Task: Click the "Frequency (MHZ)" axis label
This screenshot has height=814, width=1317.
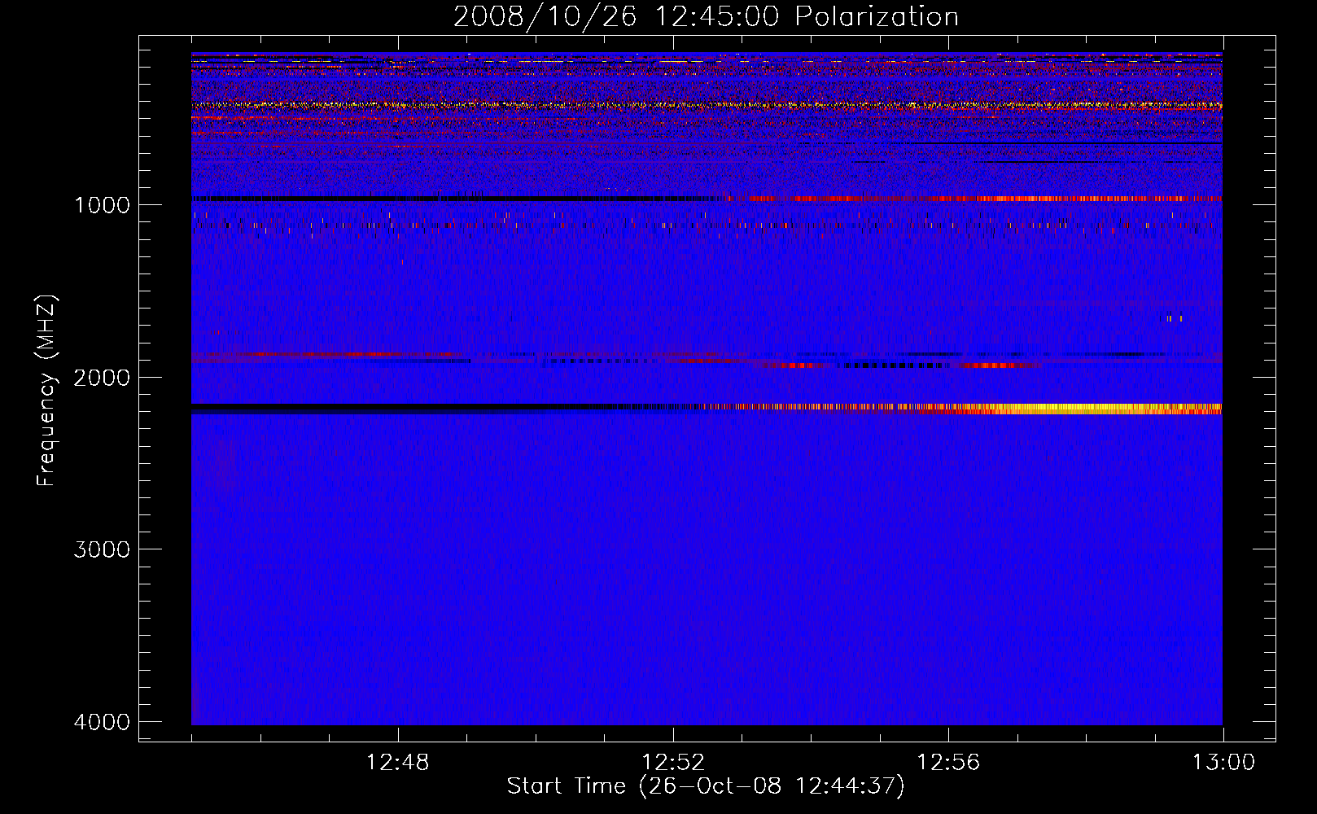Action: click(46, 391)
